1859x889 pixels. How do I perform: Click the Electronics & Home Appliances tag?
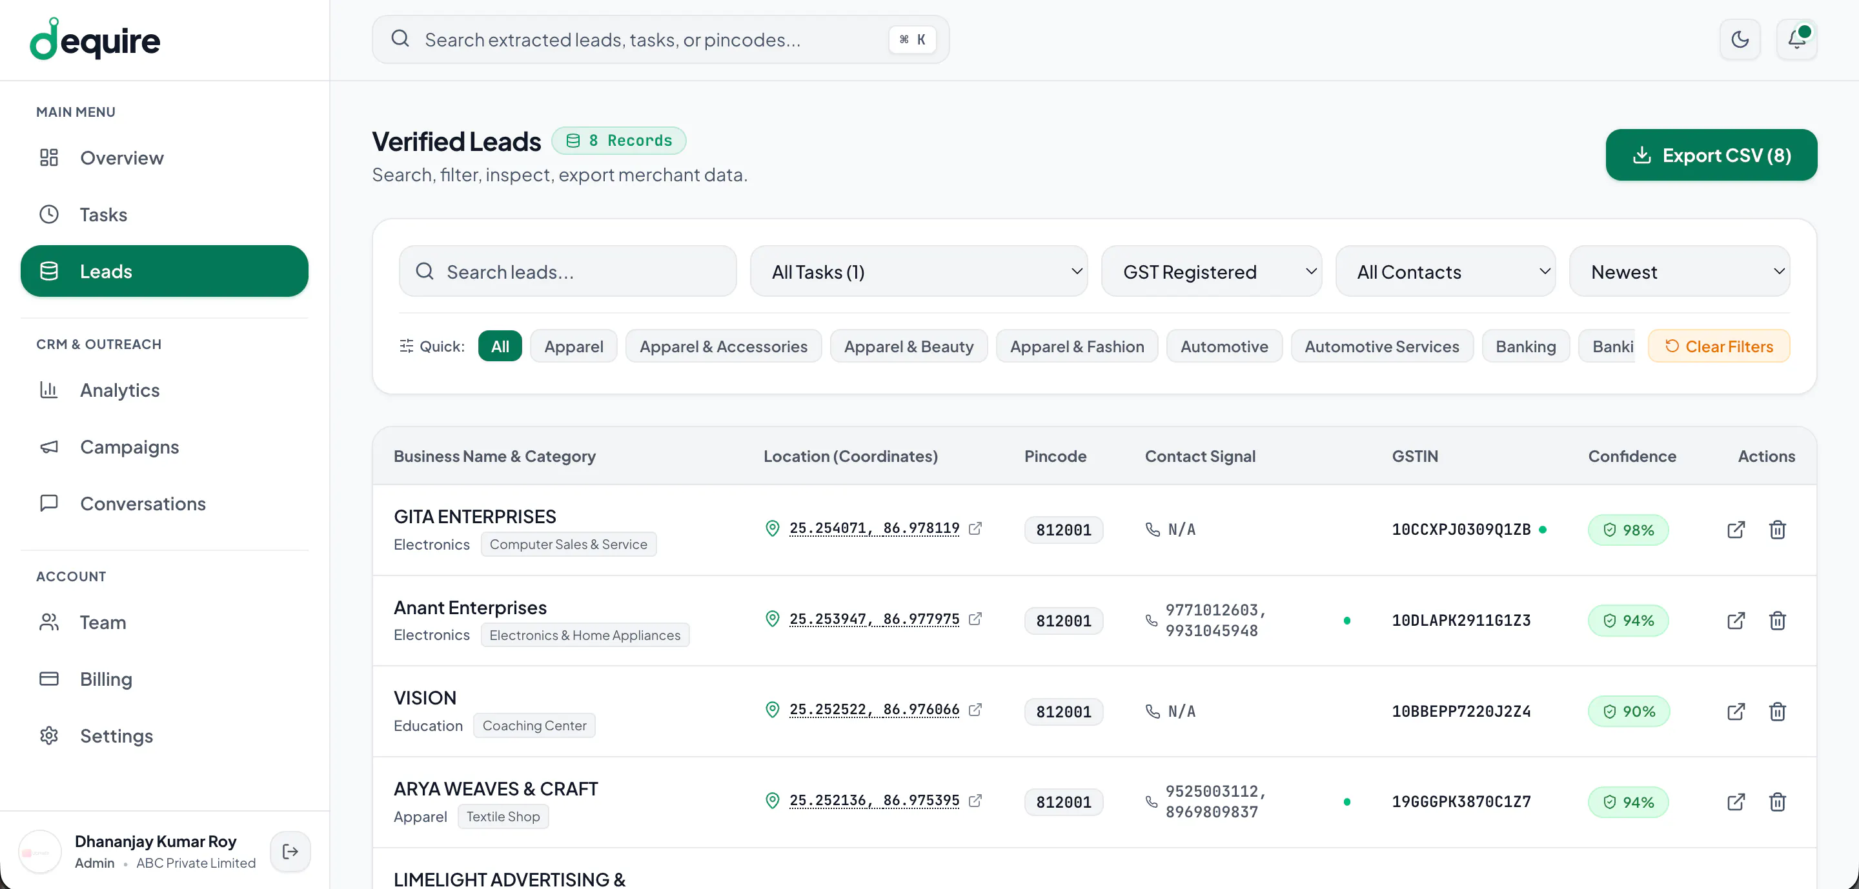[x=585, y=635]
